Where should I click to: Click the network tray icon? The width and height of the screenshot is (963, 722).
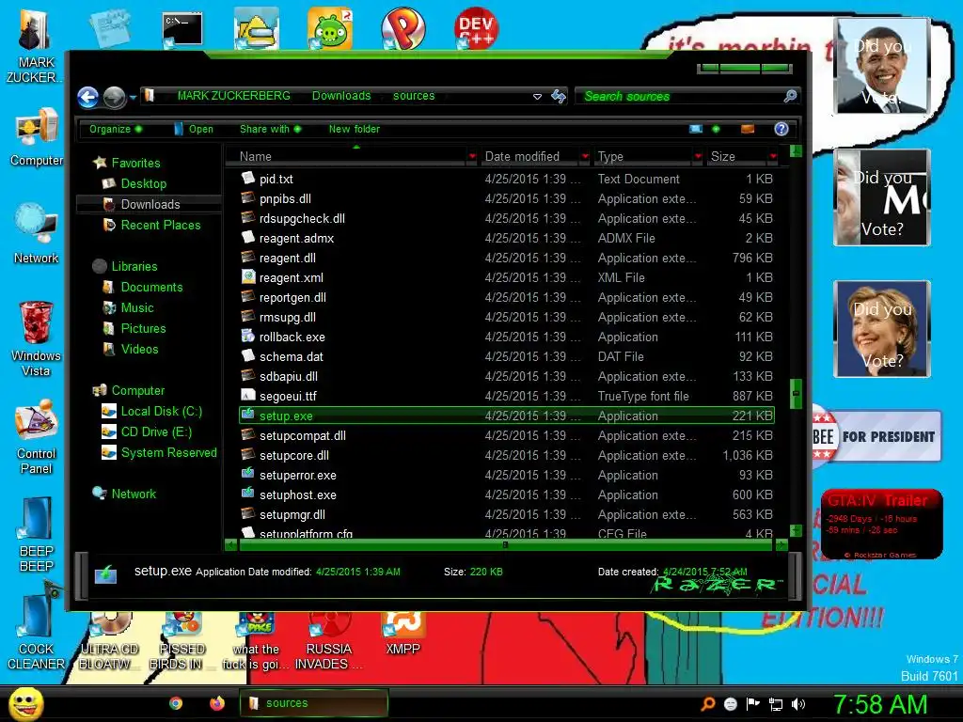tap(776, 704)
